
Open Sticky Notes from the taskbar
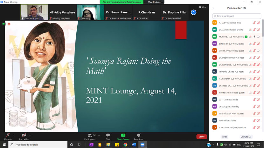click(117, 145)
